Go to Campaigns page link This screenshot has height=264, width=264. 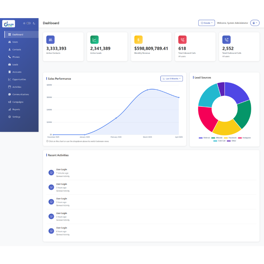[21, 102]
